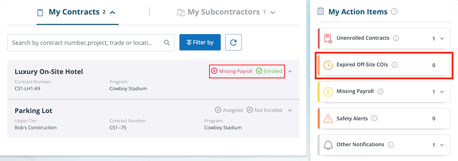Click the Other Notifications info icon
Image resolution: width=458 pixels, height=161 pixels.
pyautogui.click(x=391, y=145)
